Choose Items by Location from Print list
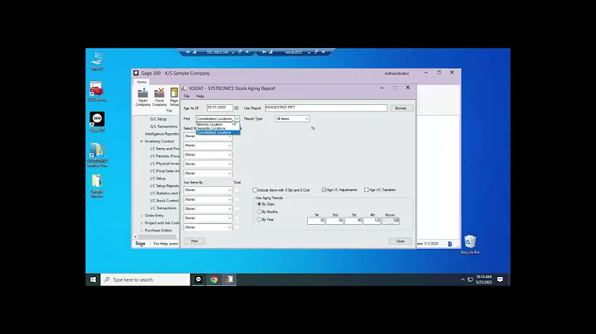 point(218,125)
